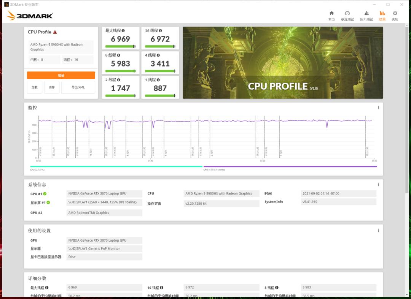Click the 5 983 score in 8 线程 card
Viewport: 411px width, 299px height.
[x=121, y=63]
